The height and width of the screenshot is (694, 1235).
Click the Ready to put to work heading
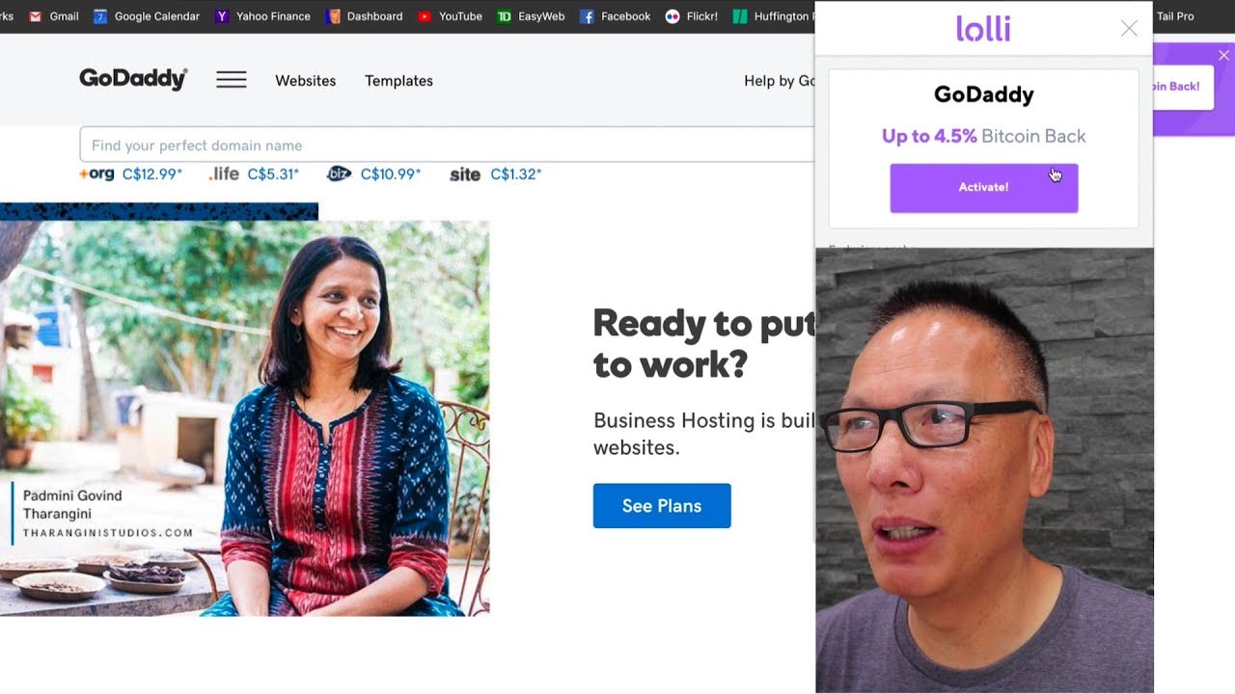point(704,343)
